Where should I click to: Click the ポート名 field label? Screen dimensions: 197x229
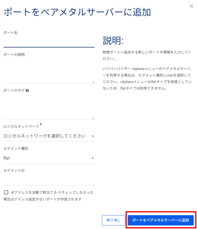11,33
